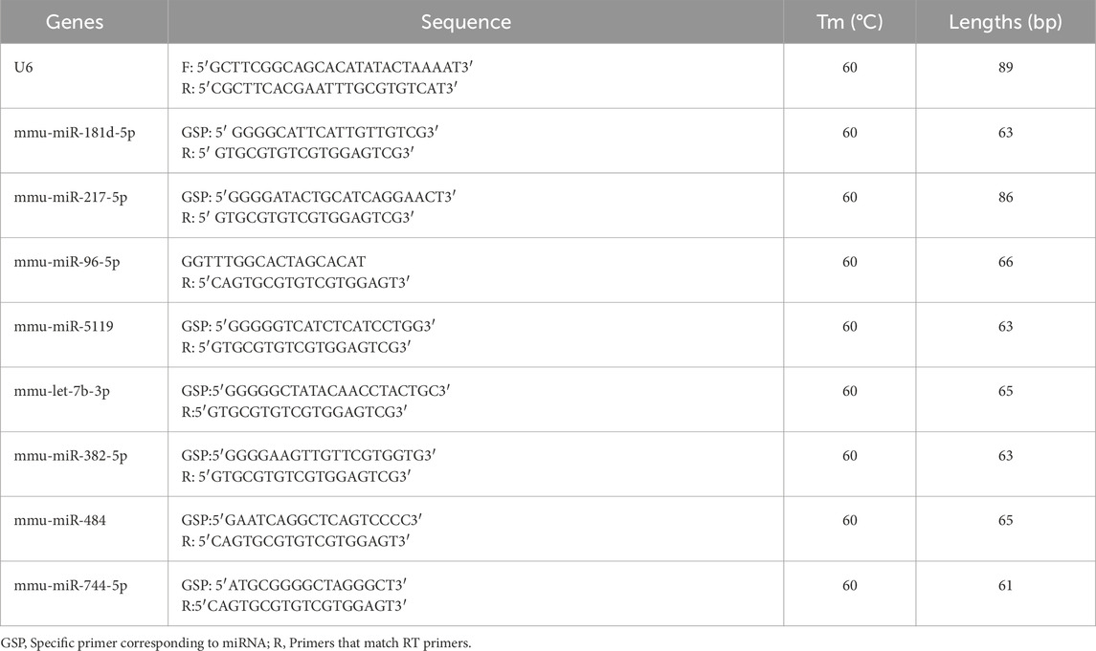
Task: Click the Tm (°C) column header
Action: coord(849,22)
